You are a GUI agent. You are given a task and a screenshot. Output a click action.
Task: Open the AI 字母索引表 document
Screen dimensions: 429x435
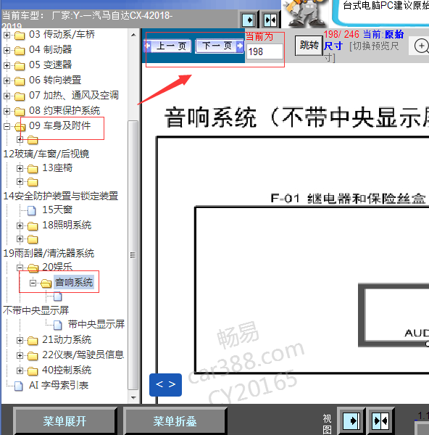pos(59,385)
